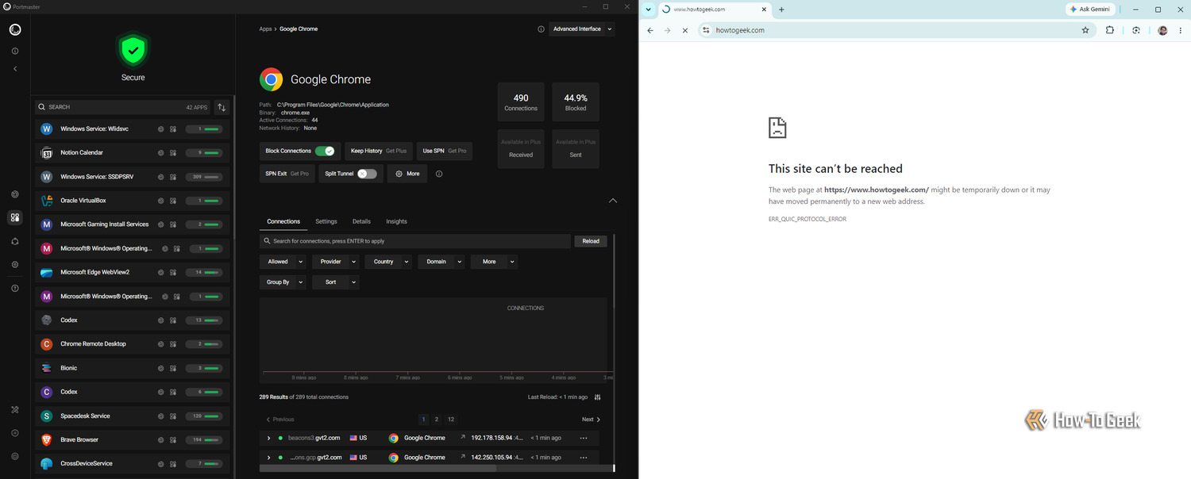1191x479 pixels.
Task: Select Windows Service: SSDPSRV in app list
Action: [133, 177]
